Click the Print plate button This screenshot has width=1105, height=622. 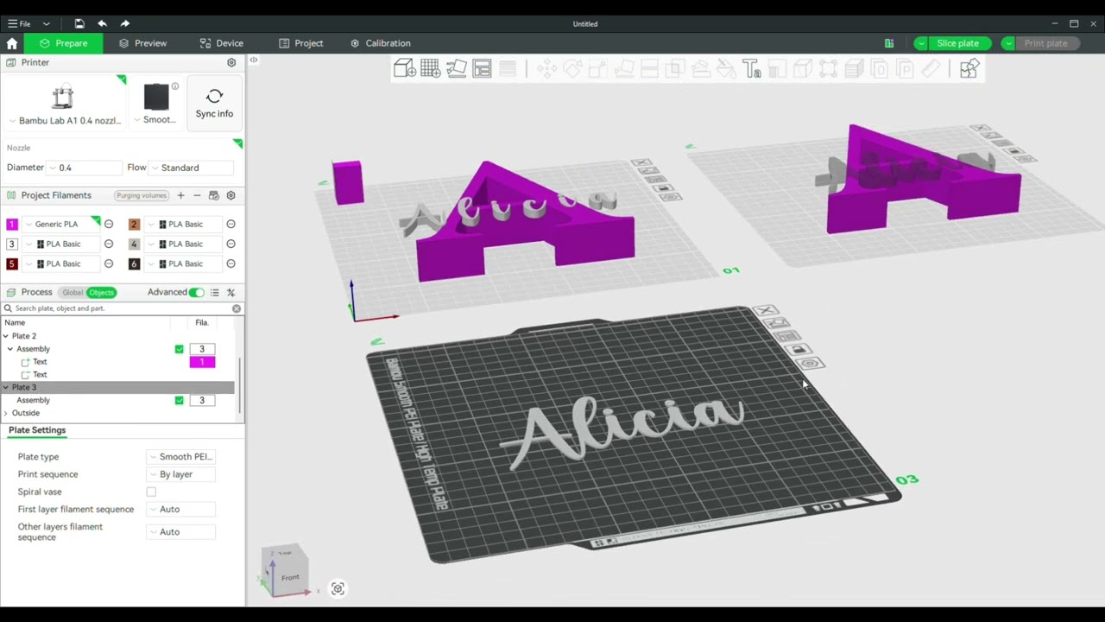pyautogui.click(x=1046, y=43)
